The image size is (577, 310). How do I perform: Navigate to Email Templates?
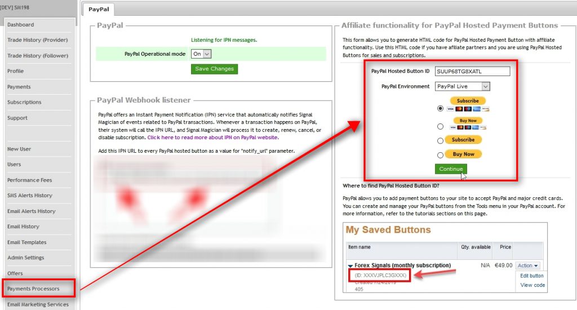(x=26, y=242)
